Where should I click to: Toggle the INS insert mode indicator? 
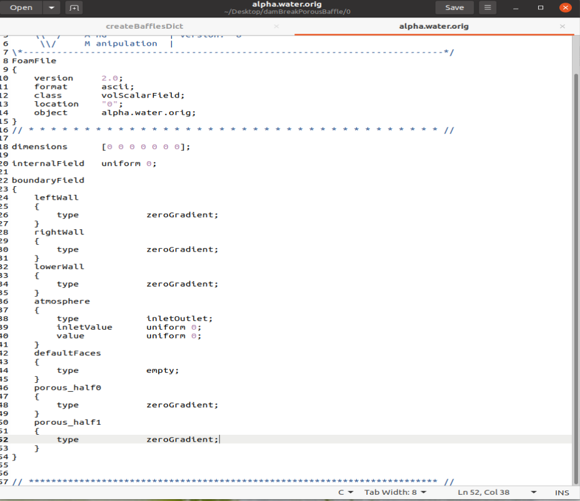click(562, 492)
